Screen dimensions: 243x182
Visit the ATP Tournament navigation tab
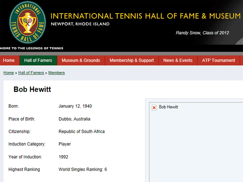click(x=218, y=60)
